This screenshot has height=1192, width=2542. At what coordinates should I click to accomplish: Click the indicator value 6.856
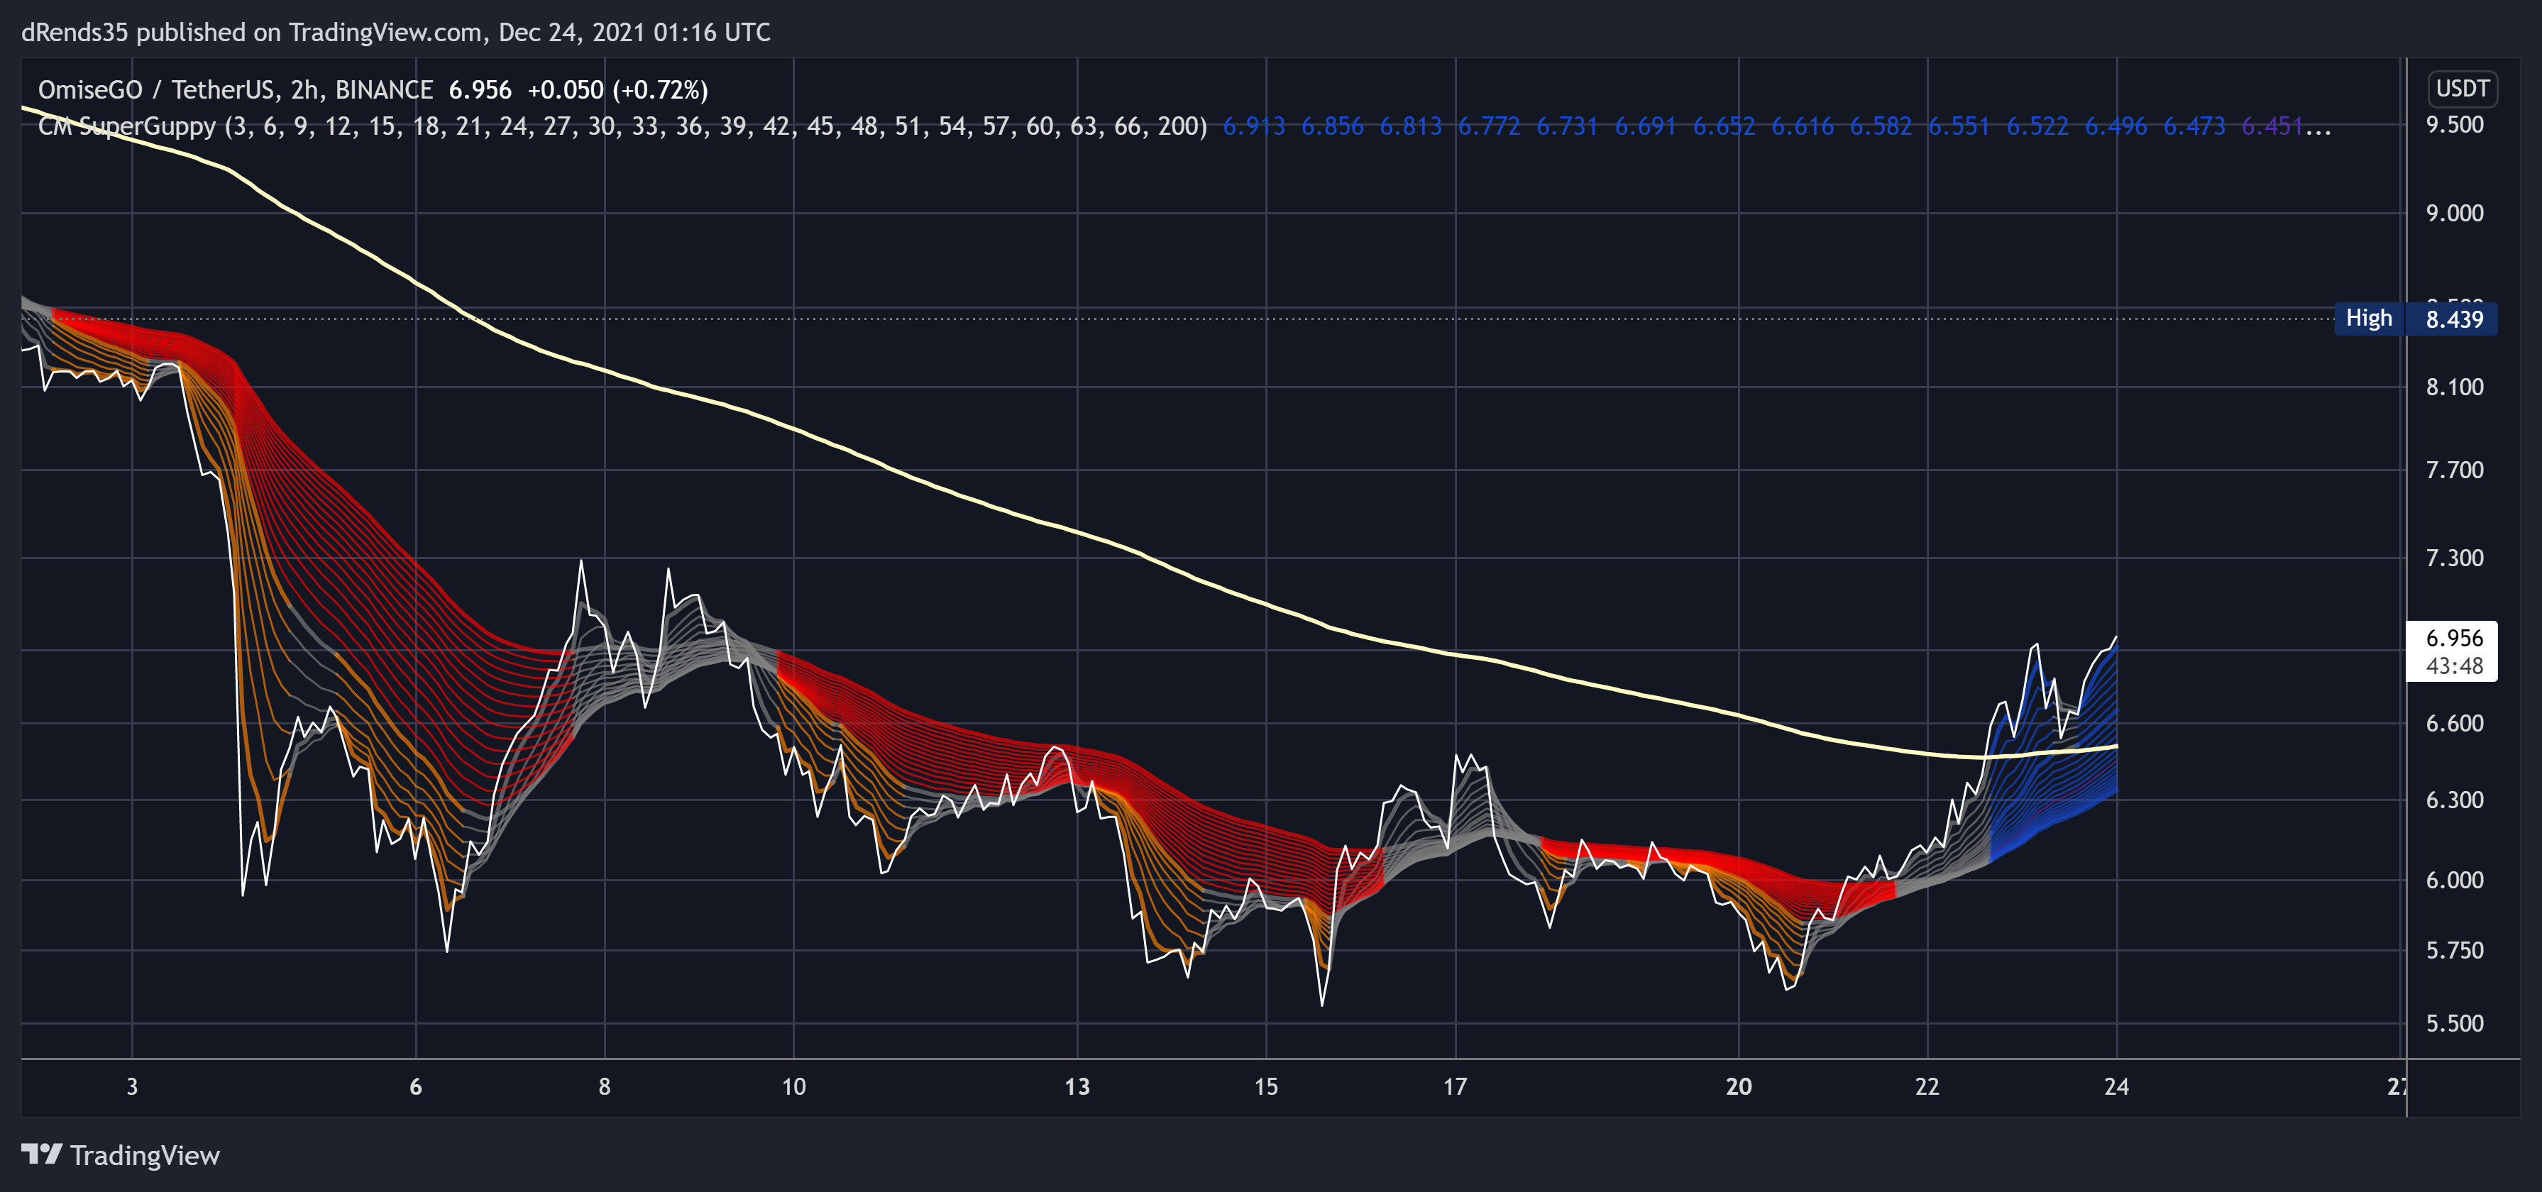[1331, 126]
